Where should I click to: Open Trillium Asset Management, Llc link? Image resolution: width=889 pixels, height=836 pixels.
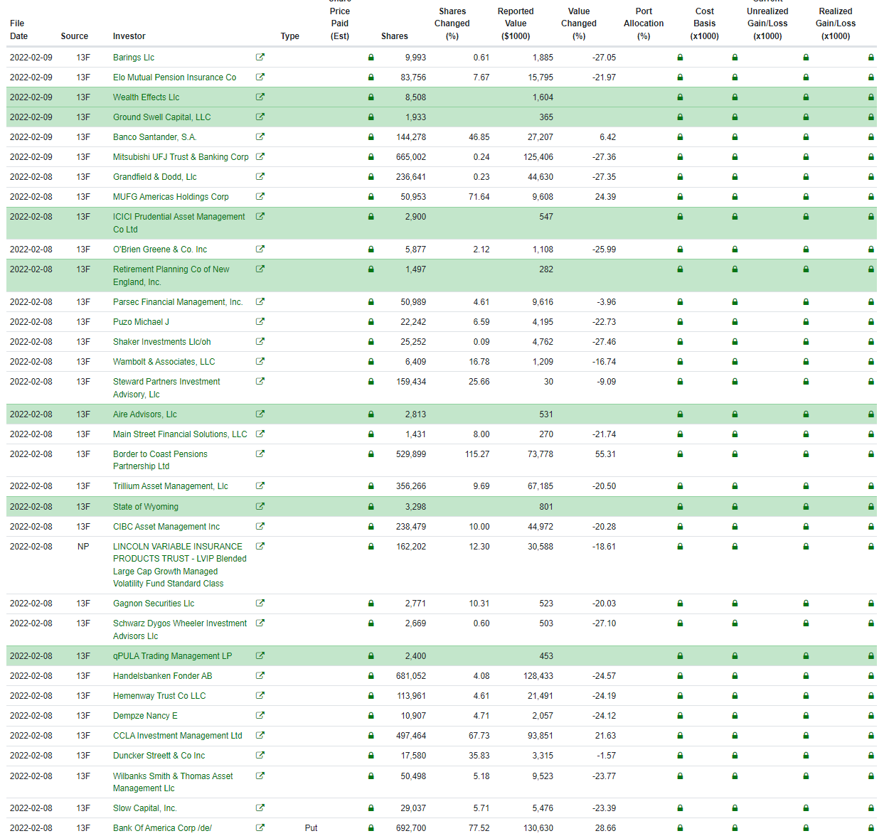171,486
